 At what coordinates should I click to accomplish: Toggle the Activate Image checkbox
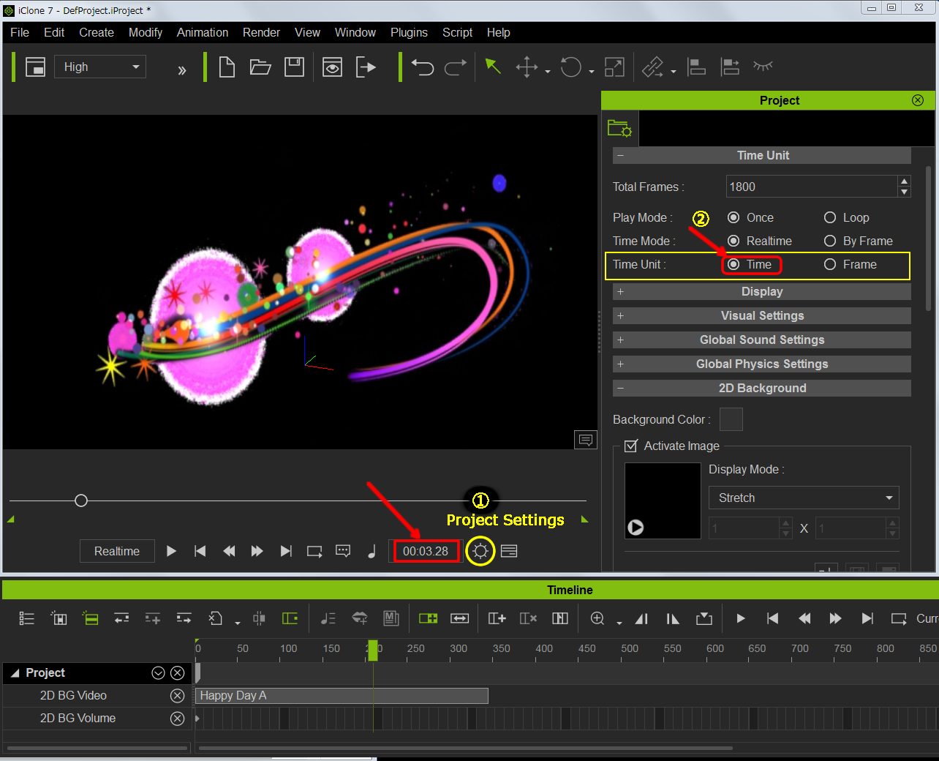[631, 446]
